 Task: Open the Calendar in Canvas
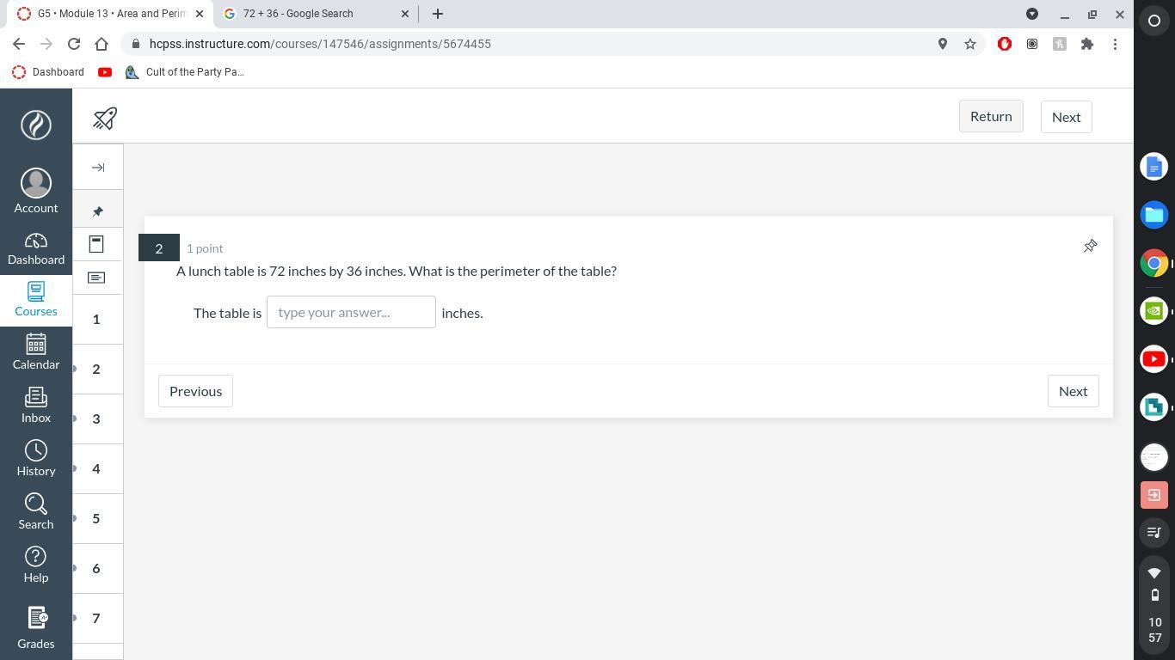click(x=36, y=352)
